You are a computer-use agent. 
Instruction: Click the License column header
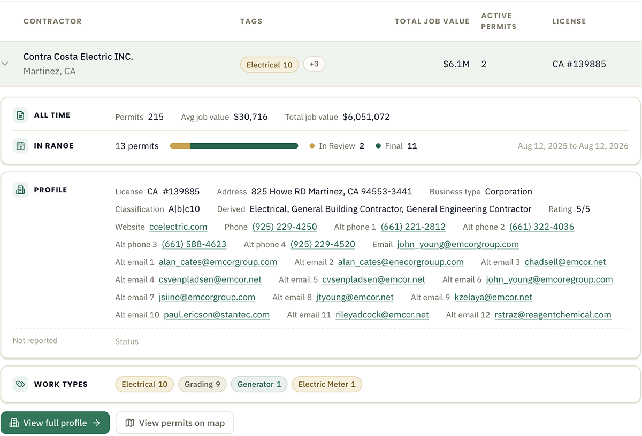[x=569, y=21]
